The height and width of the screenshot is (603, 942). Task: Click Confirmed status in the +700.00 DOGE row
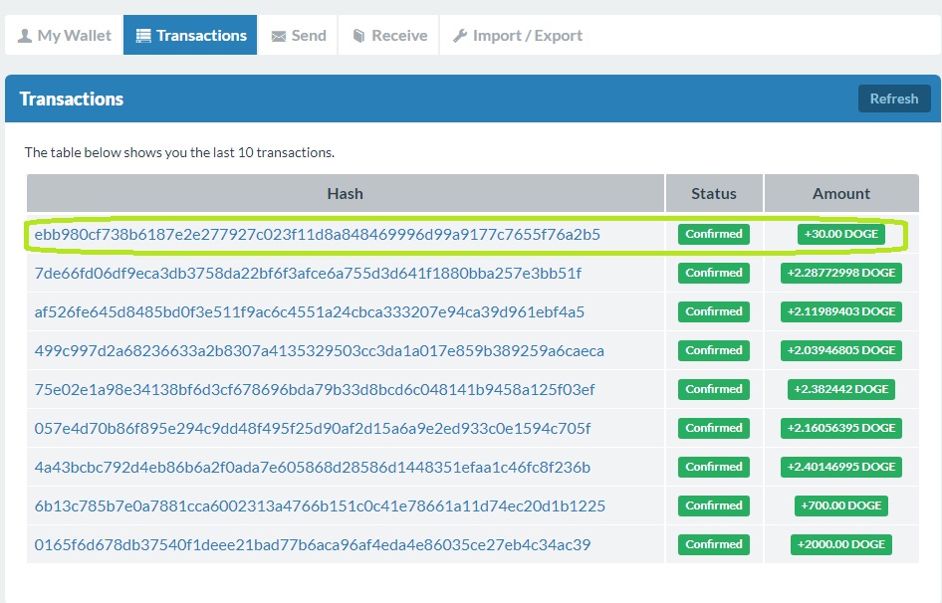tap(714, 505)
